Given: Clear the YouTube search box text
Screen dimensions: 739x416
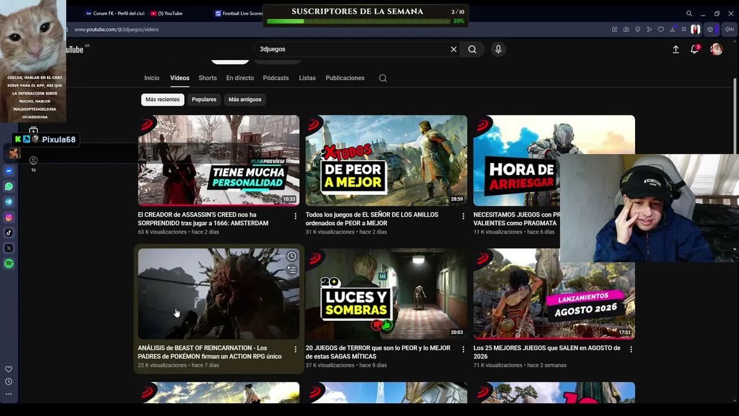Looking at the screenshot, I should 454,50.
